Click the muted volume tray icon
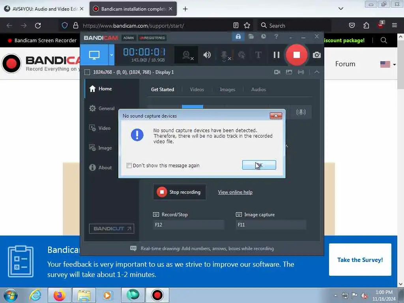404x303 pixels. pos(364,296)
